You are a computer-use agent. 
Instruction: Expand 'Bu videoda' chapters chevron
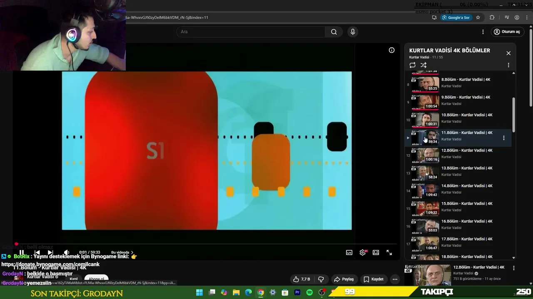132,252
